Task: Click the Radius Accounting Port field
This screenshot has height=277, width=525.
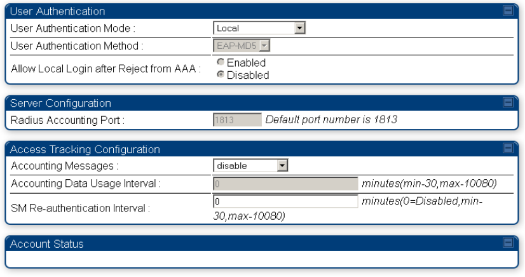Action: pyautogui.click(x=237, y=120)
